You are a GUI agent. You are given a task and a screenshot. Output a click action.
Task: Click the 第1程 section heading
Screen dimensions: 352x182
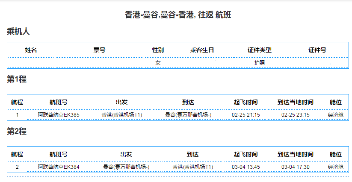pyautogui.click(x=17, y=79)
